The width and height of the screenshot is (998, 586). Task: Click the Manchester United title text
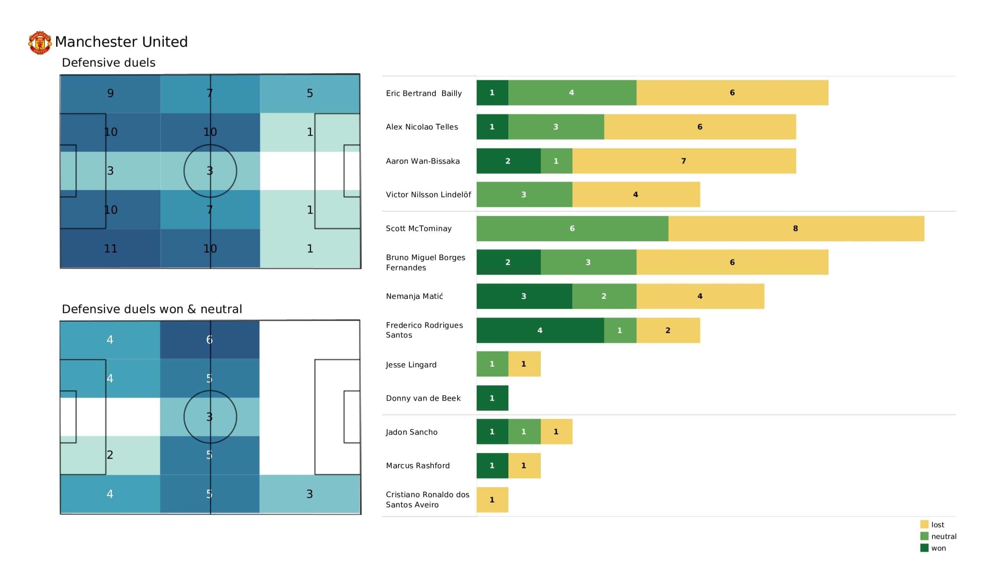point(121,42)
